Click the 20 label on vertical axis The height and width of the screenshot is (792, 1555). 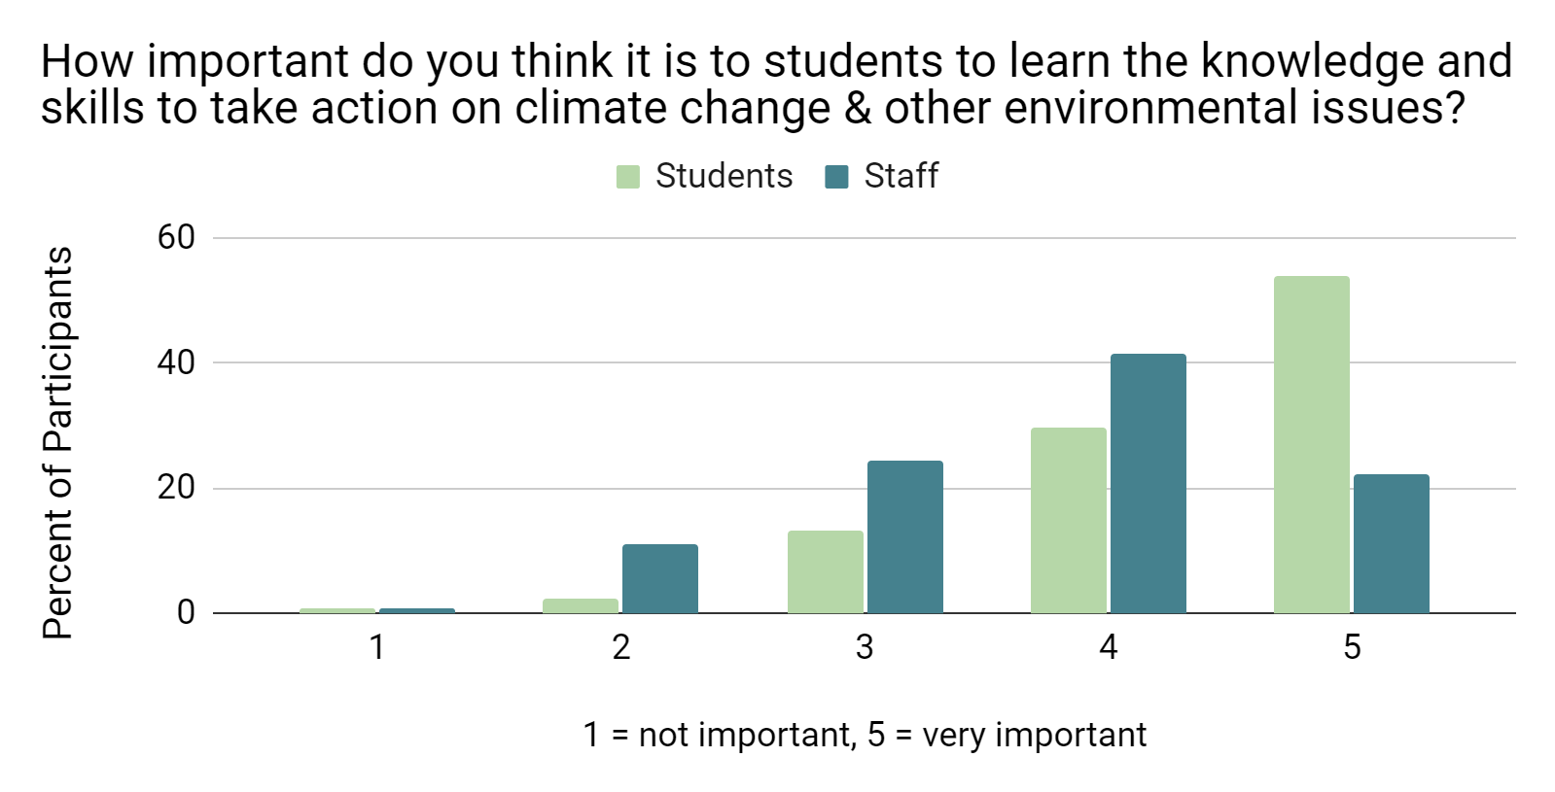(x=176, y=488)
